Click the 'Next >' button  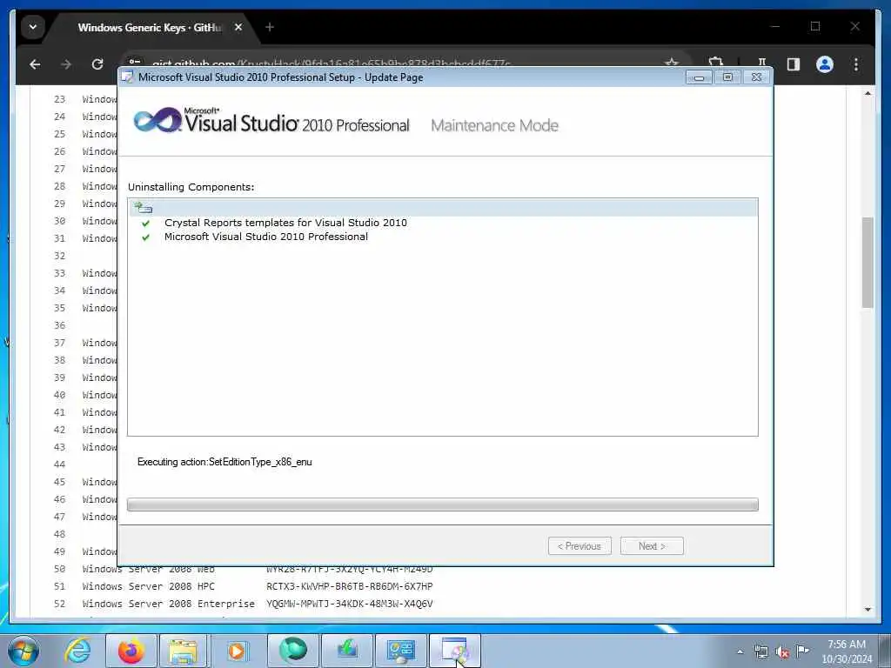pyautogui.click(x=652, y=546)
